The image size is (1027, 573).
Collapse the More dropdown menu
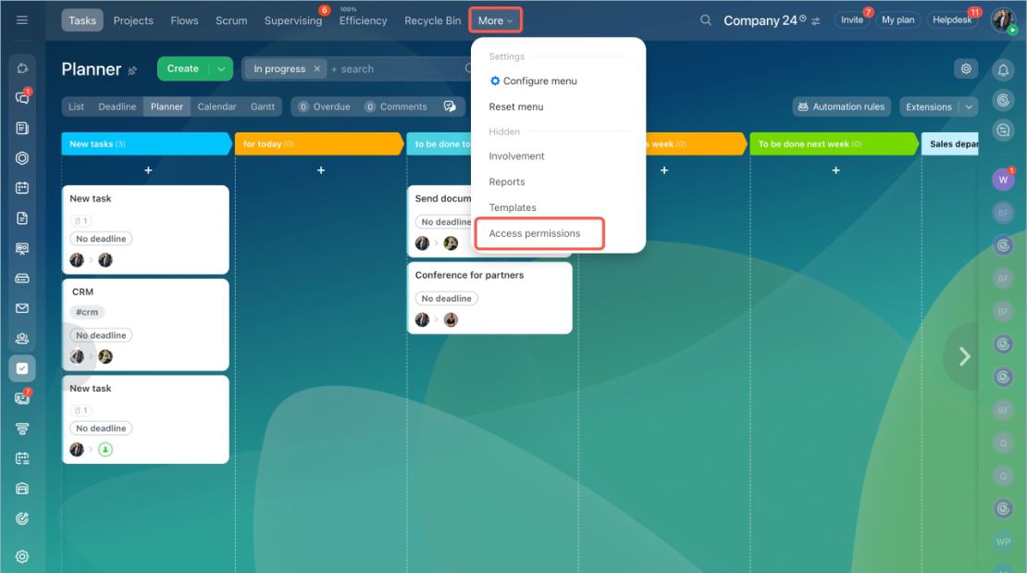pos(495,20)
